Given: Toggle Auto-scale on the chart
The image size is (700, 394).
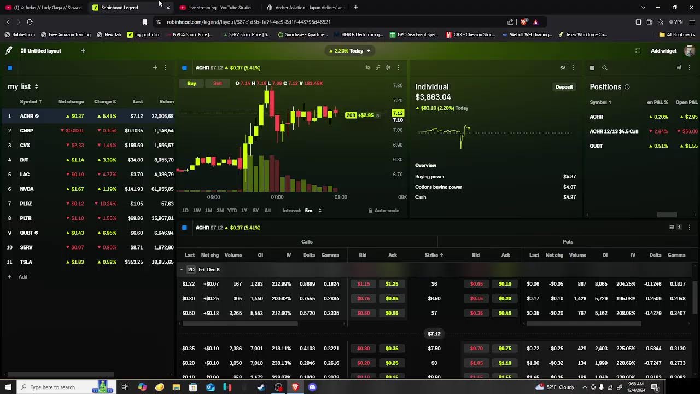Looking at the screenshot, I should point(383,211).
